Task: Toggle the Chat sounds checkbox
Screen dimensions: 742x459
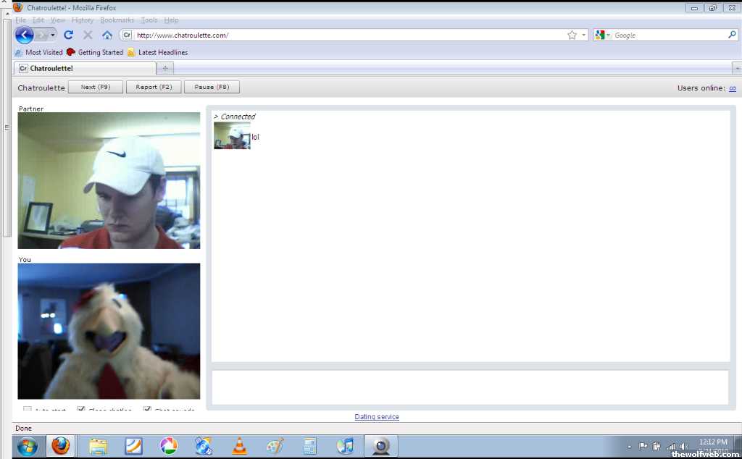Action: point(147,410)
